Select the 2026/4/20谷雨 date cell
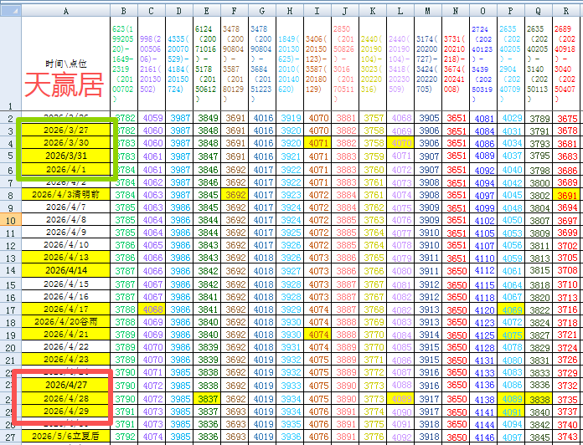Viewport: 583px width, 445px height. click(66, 322)
